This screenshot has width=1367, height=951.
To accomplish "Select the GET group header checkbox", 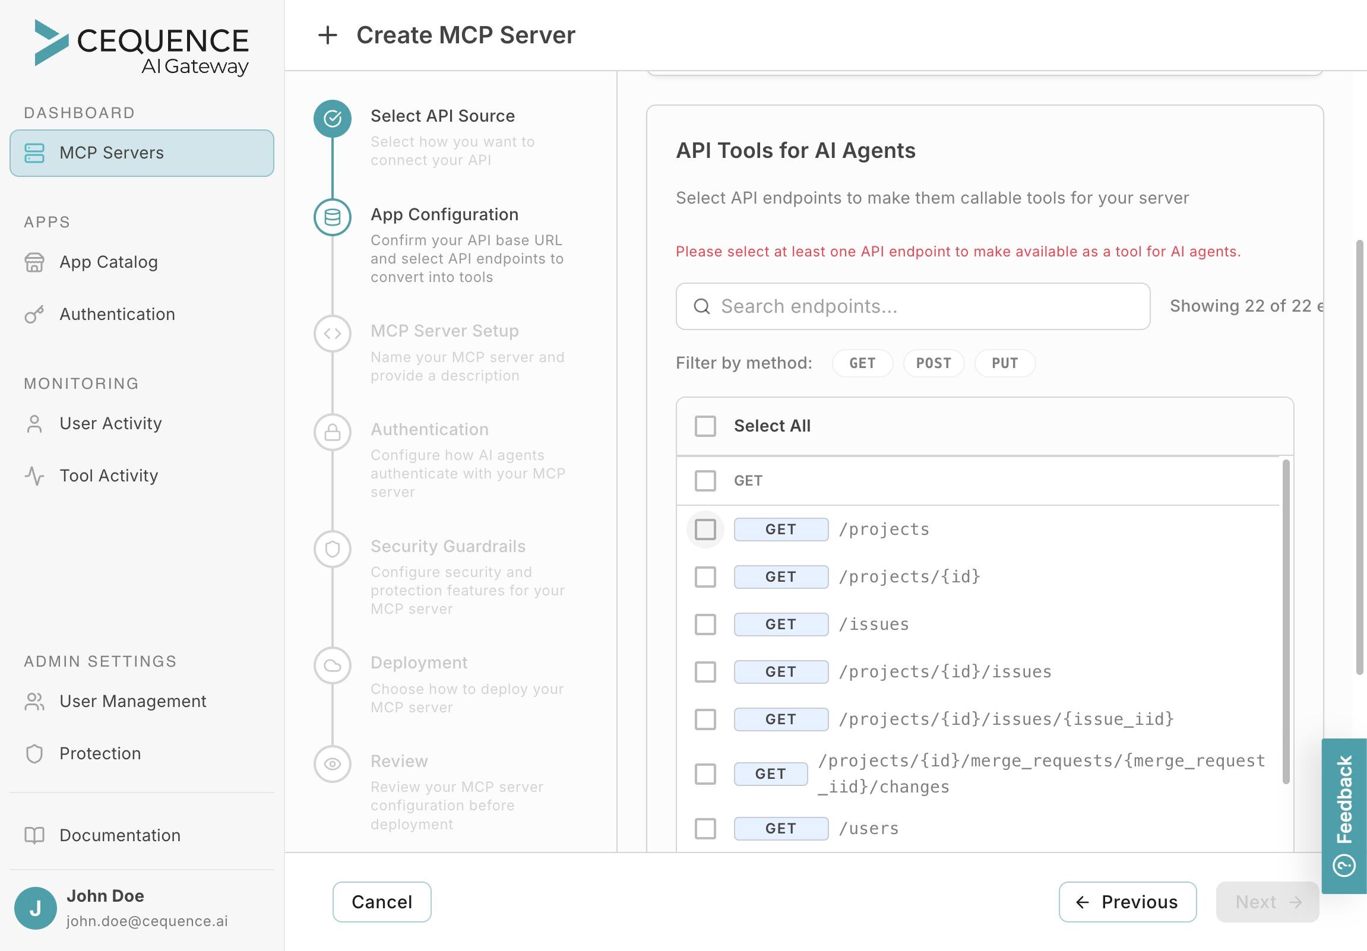I will (705, 480).
